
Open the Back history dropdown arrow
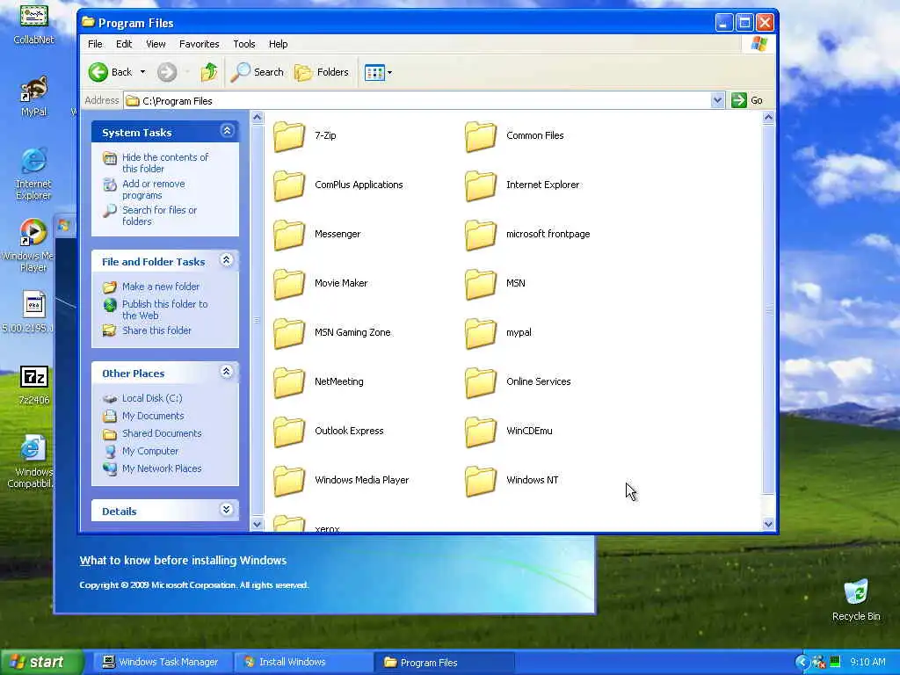click(x=143, y=72)
